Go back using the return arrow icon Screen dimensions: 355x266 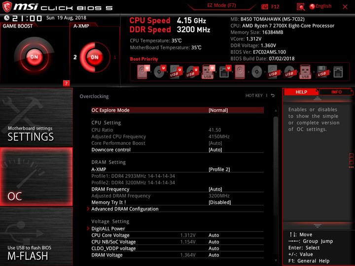(x=273, y=96)
